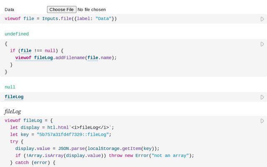Click the italic fileLog output display
The height and width of the screenshot is (167, 267).
click(x=13, y=111)
